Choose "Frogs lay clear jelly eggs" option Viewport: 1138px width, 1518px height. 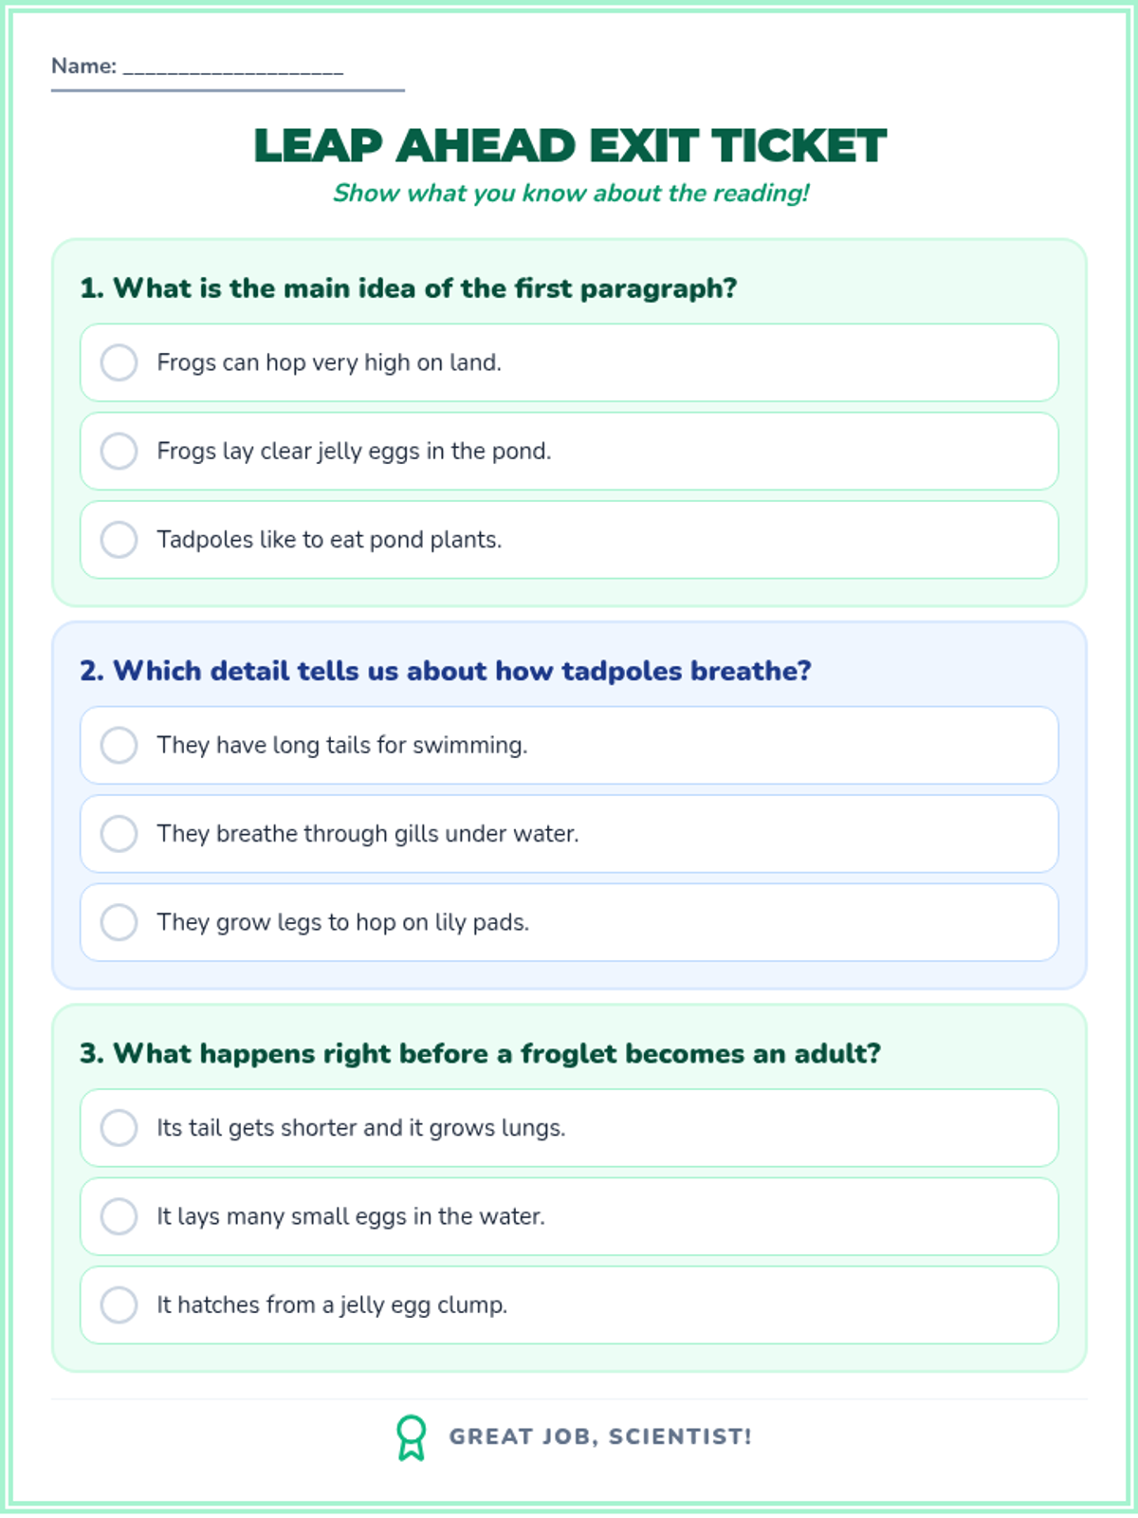[x=119, y=452]
